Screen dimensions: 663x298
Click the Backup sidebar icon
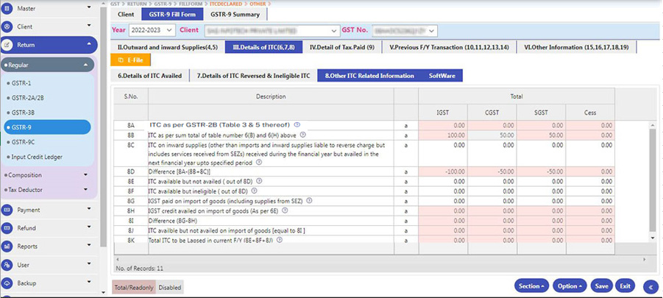tap(7, 283)
